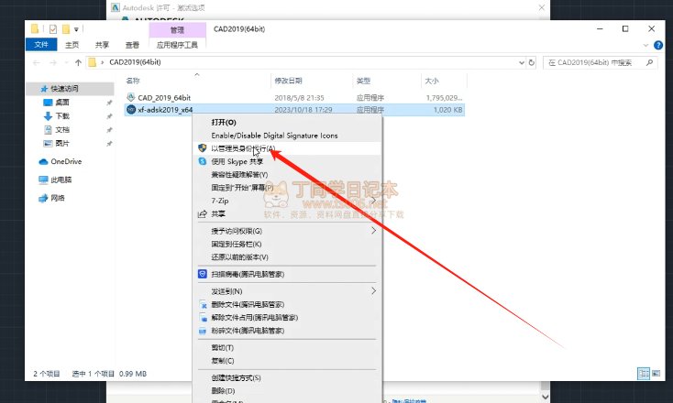Expand the address bar history dropdown
This screenshot has width=673, height=403.
coord(522,62)
